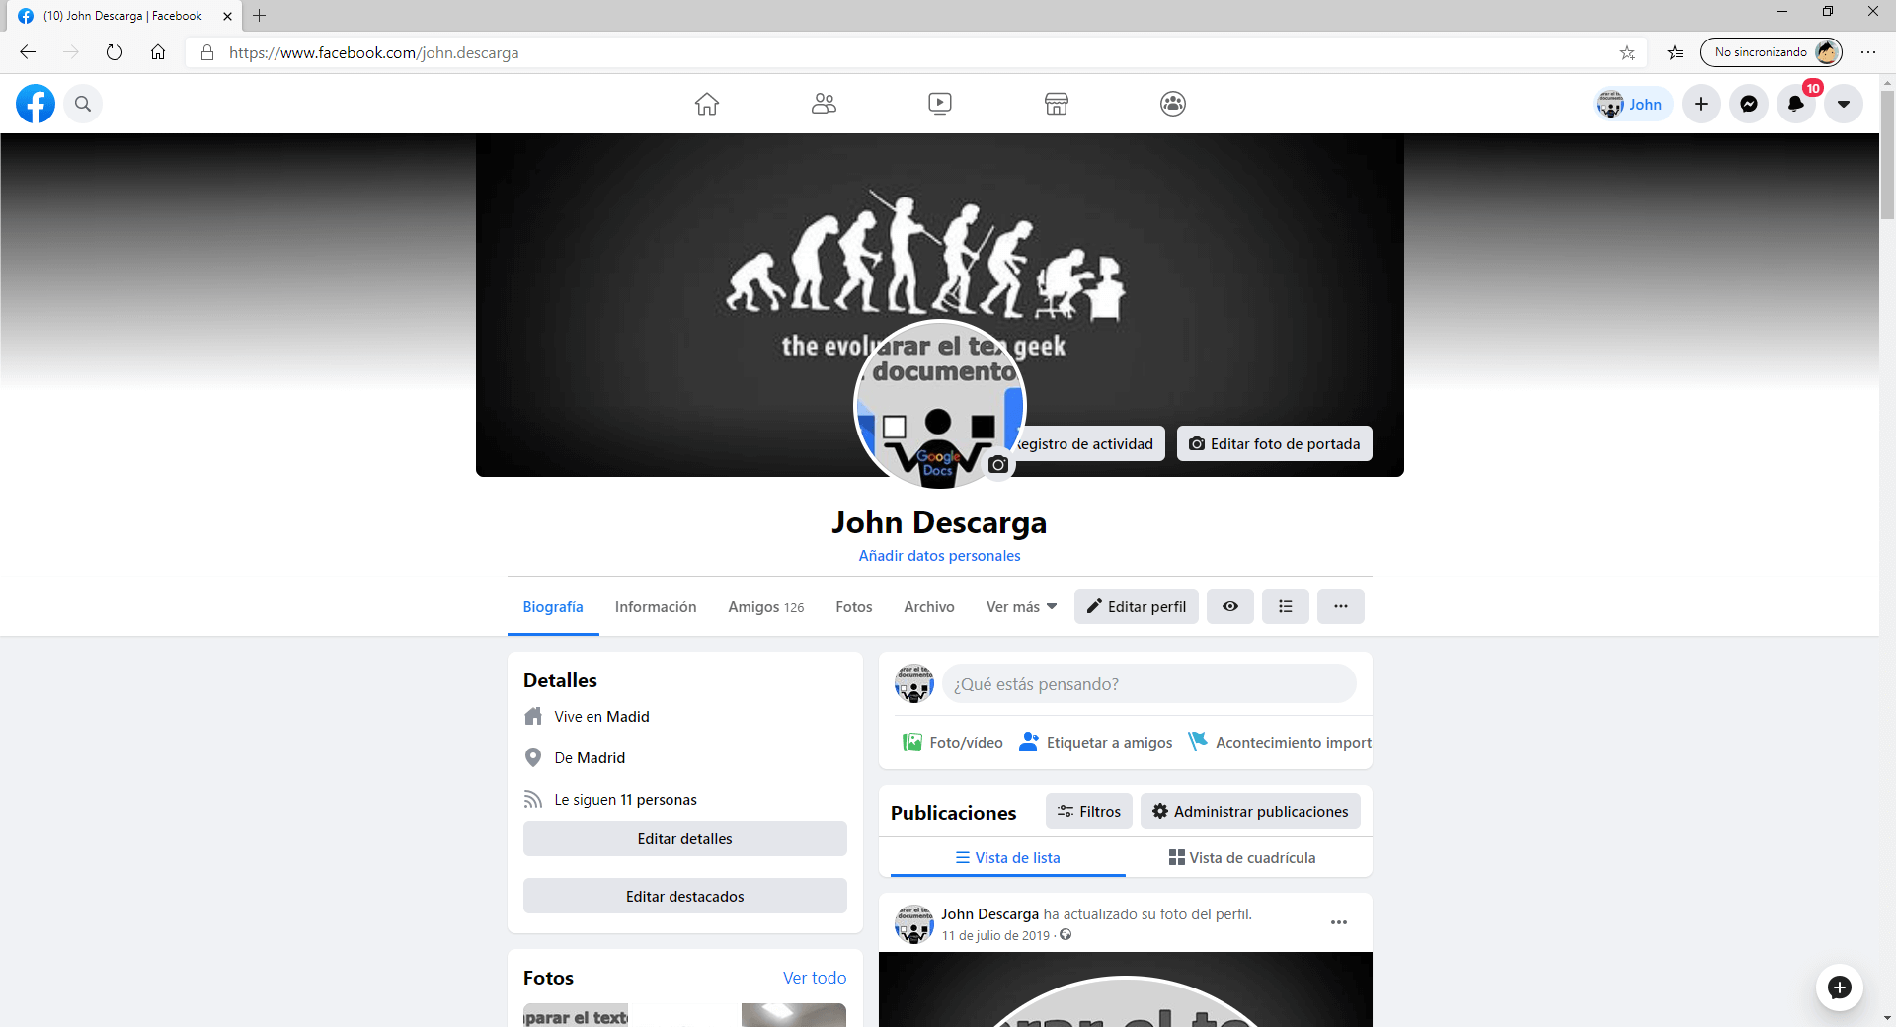
Task: Click the ¿Qué estás pensando? field
Action: pos(1149,684)
